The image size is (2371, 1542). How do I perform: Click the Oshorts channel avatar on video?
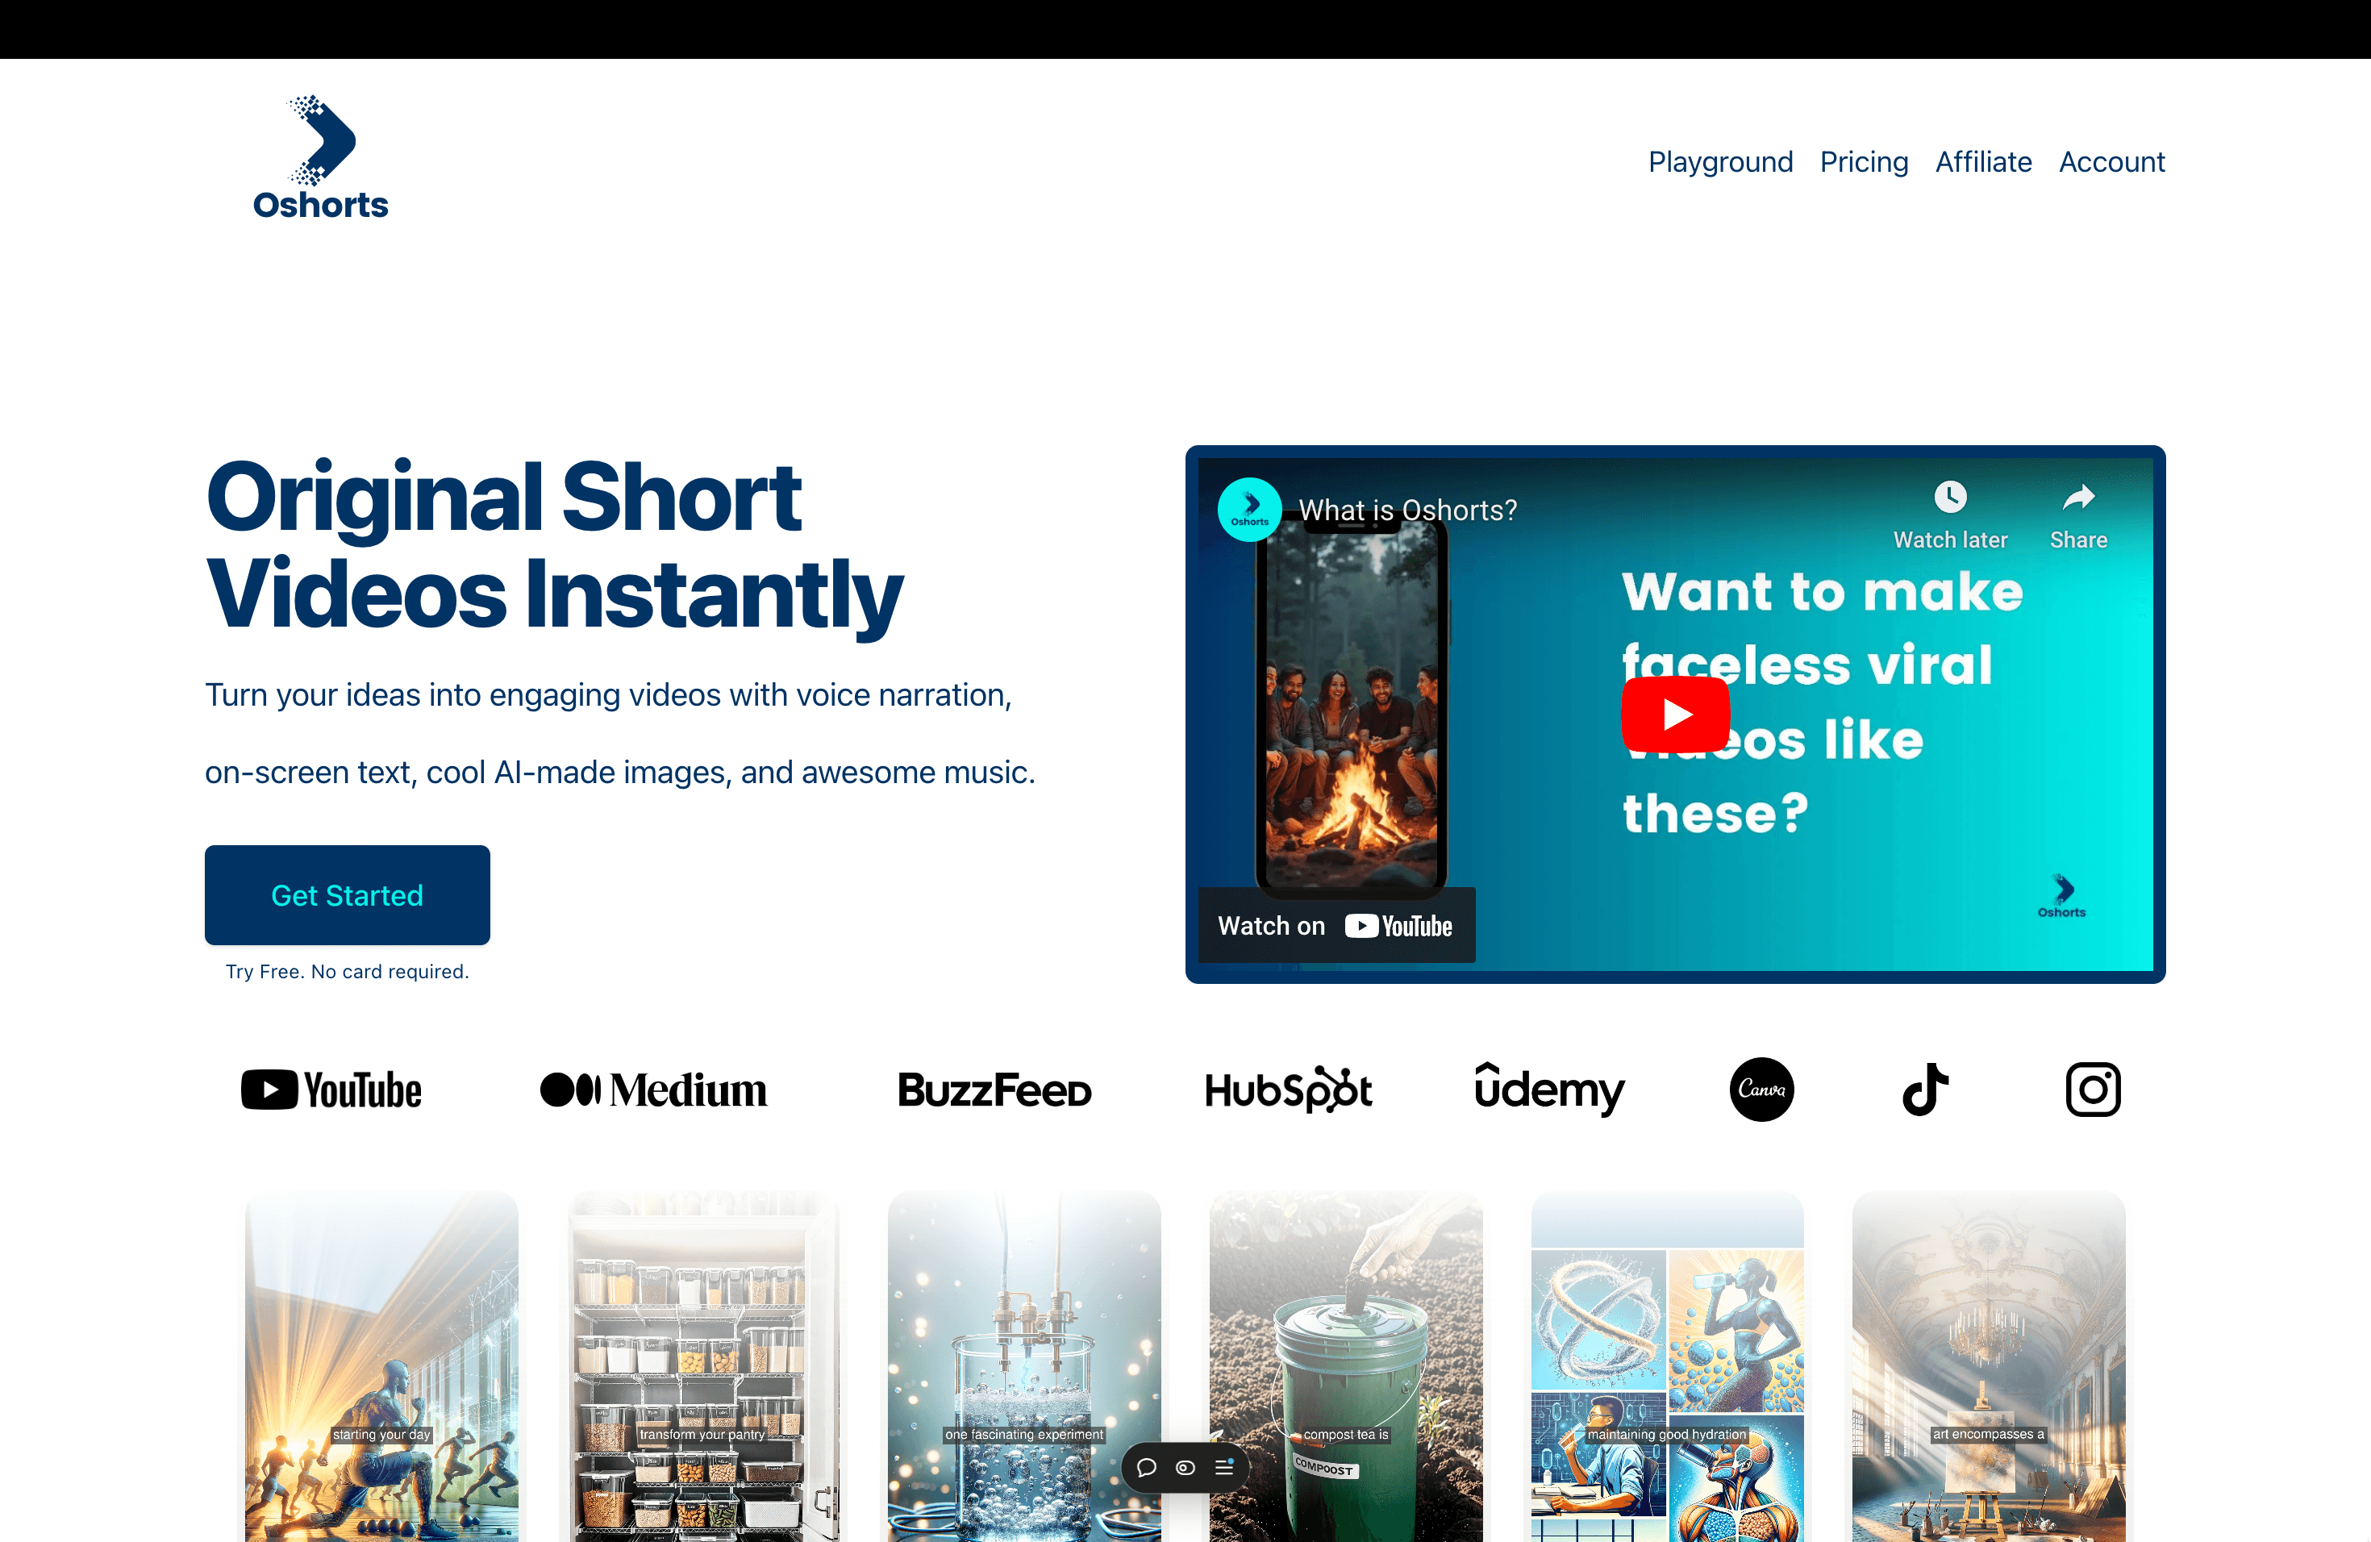(1249, 509)
